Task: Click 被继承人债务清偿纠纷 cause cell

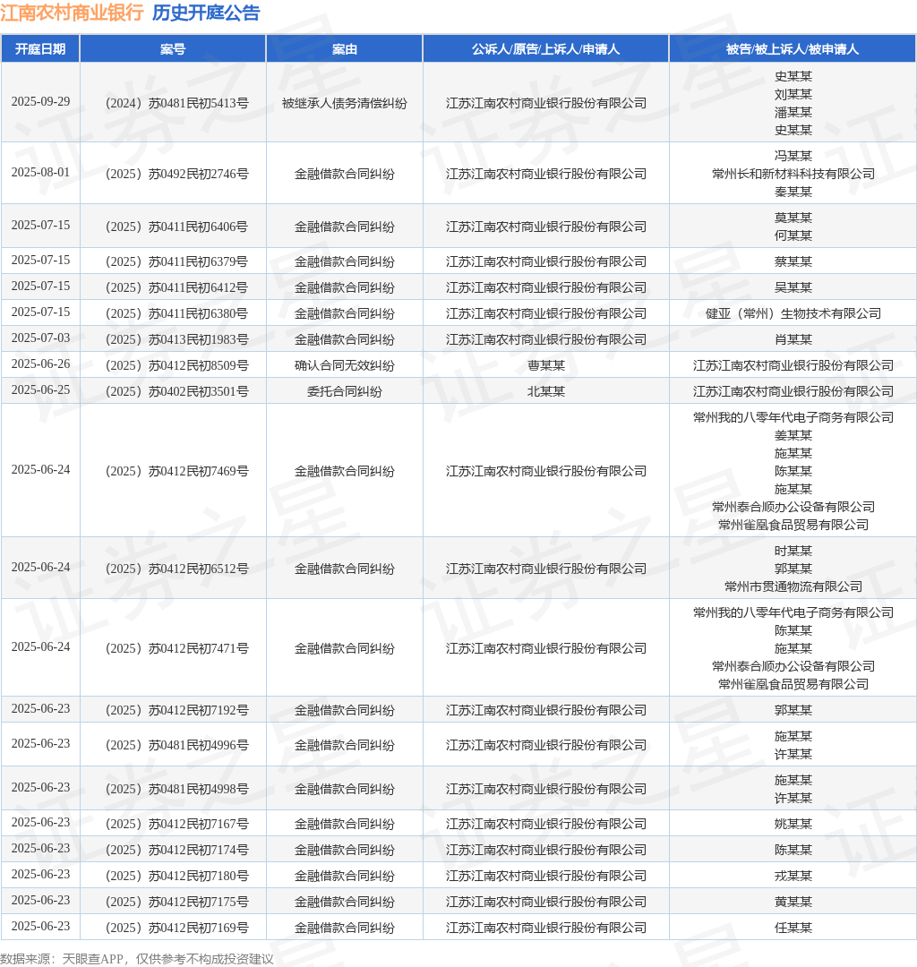Action: click(x=344, y=103)
